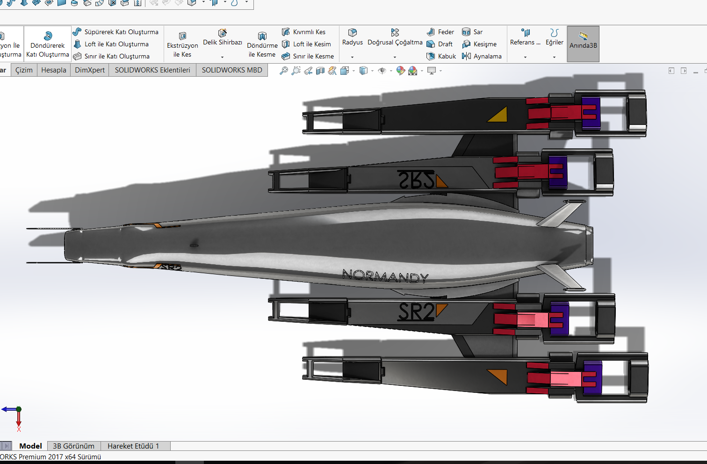This screenshot has height=464, width=707.
Task: Expand Eğriler dropdown arrow
Action: [x=554, y=57]
